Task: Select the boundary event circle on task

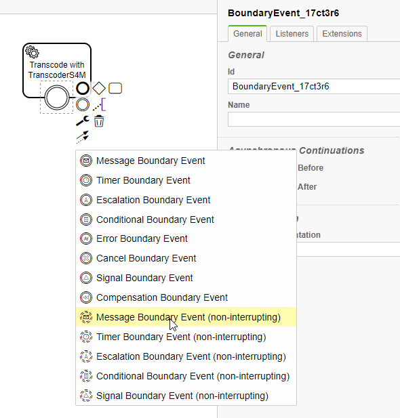Action: 56,98
